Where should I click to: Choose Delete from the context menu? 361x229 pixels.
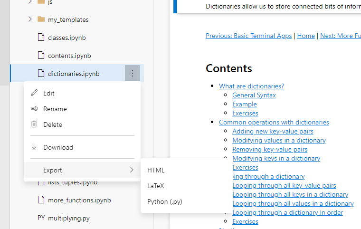coord(82,124)
